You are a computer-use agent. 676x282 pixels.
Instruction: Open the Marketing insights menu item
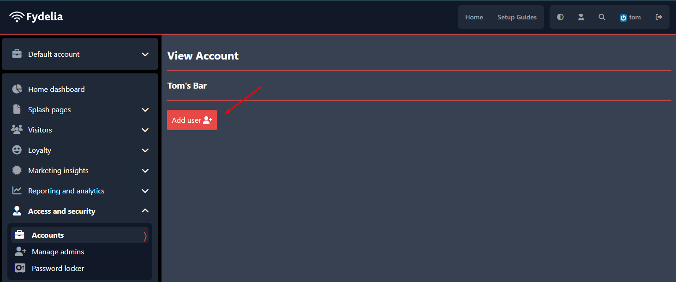80,170
